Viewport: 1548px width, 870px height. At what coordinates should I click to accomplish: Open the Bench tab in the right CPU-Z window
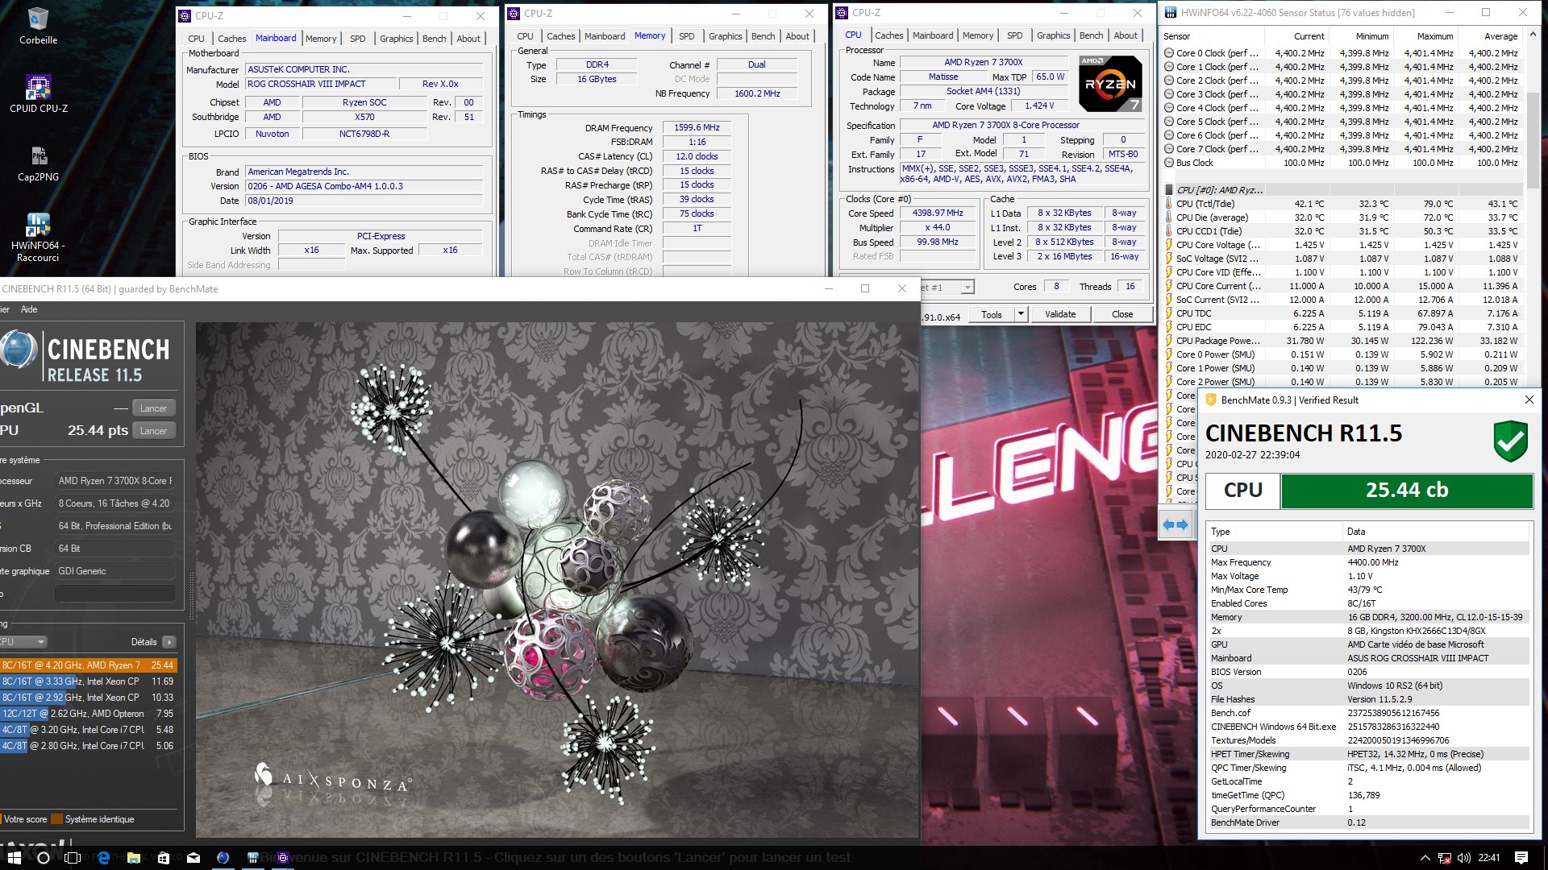(1091, 35)
